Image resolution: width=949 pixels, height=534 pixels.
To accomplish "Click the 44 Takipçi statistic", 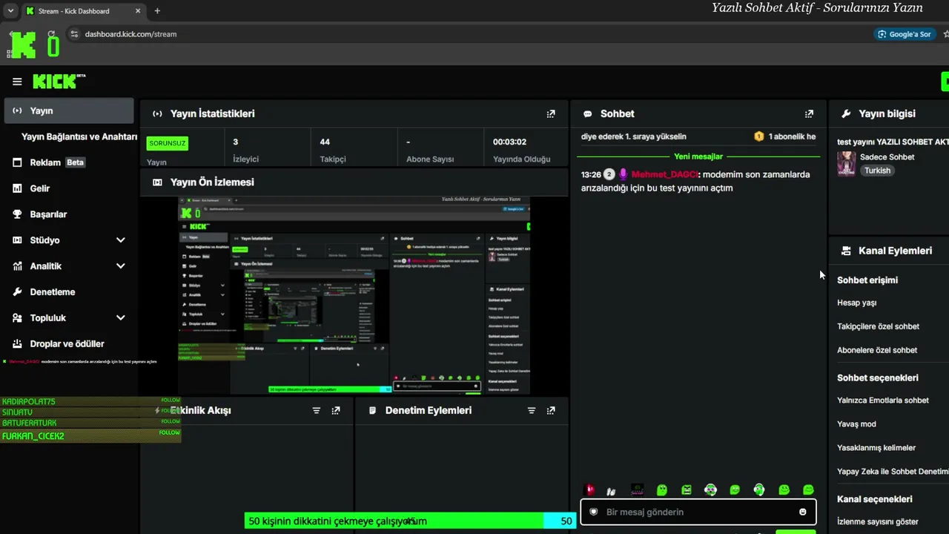I will pyautogui.click(x=333, y=150).
